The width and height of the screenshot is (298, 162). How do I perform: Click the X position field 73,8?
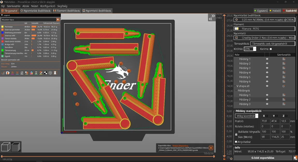coord(265,121)
